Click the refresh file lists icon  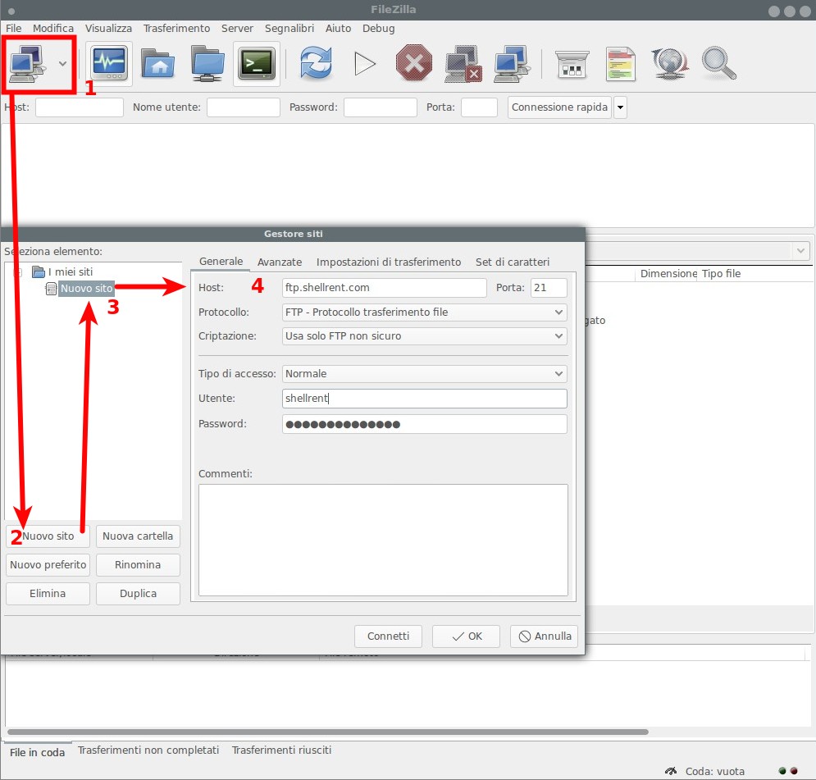tap(316, 63)
